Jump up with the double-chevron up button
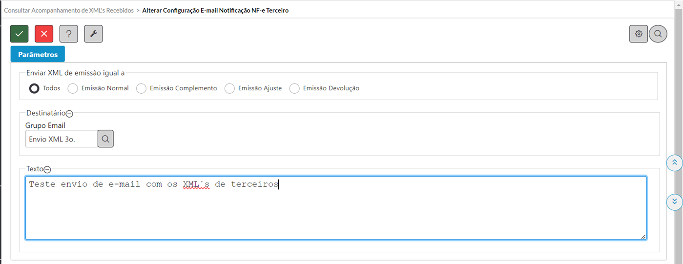 click(674, 162)
